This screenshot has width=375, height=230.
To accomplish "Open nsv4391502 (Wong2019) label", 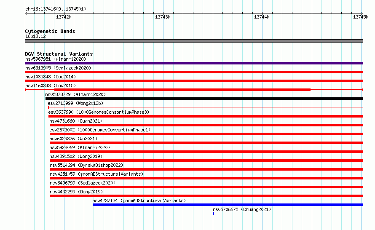I will click(76, 156).
